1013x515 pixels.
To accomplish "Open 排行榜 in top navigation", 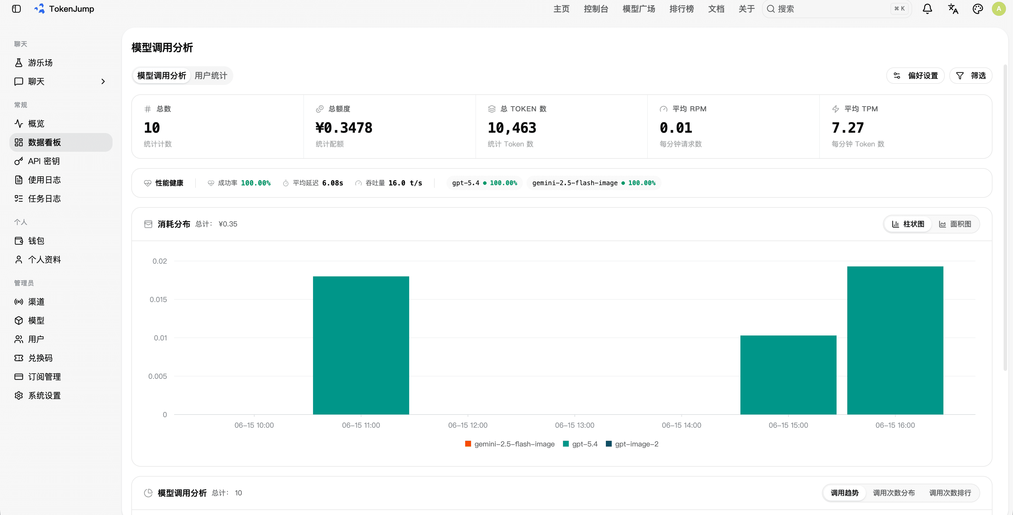I will (681, 9).
